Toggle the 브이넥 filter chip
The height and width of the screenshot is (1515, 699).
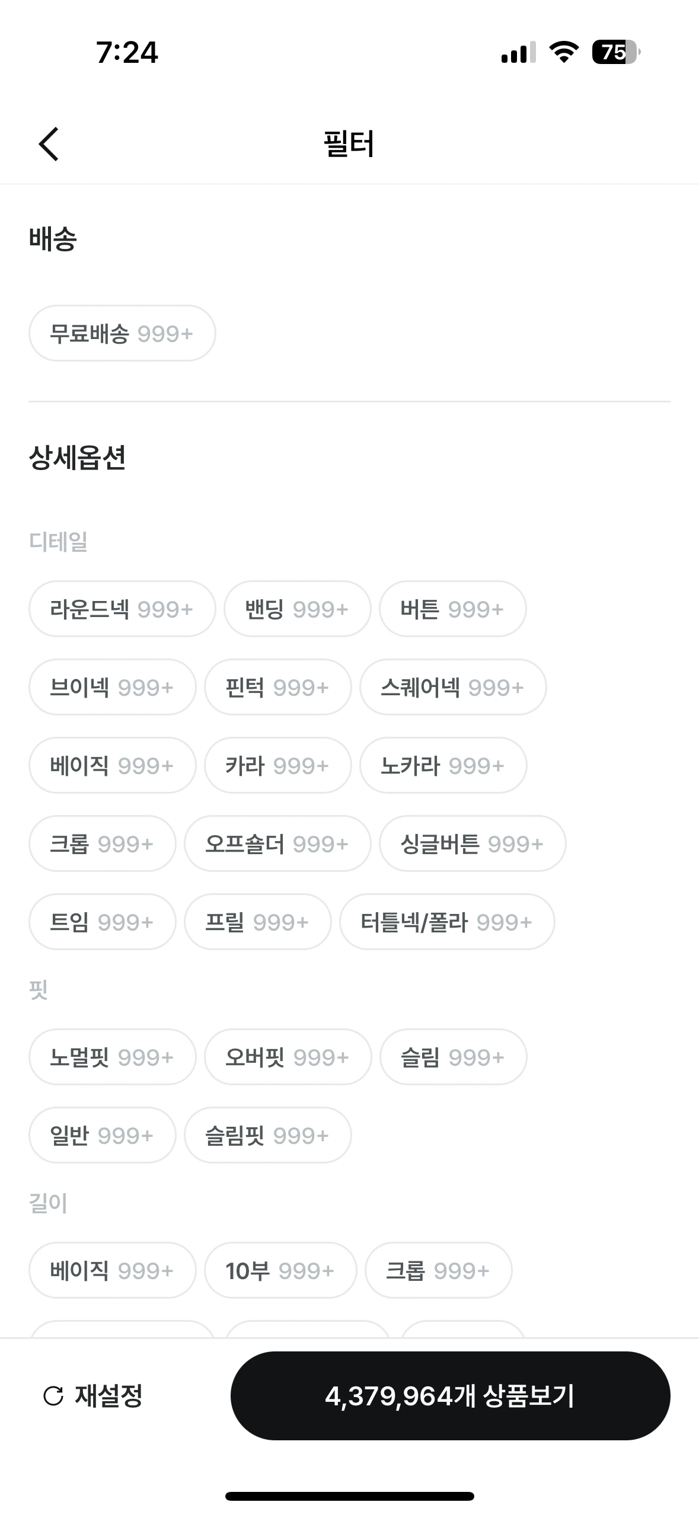(x=112, y=687)
